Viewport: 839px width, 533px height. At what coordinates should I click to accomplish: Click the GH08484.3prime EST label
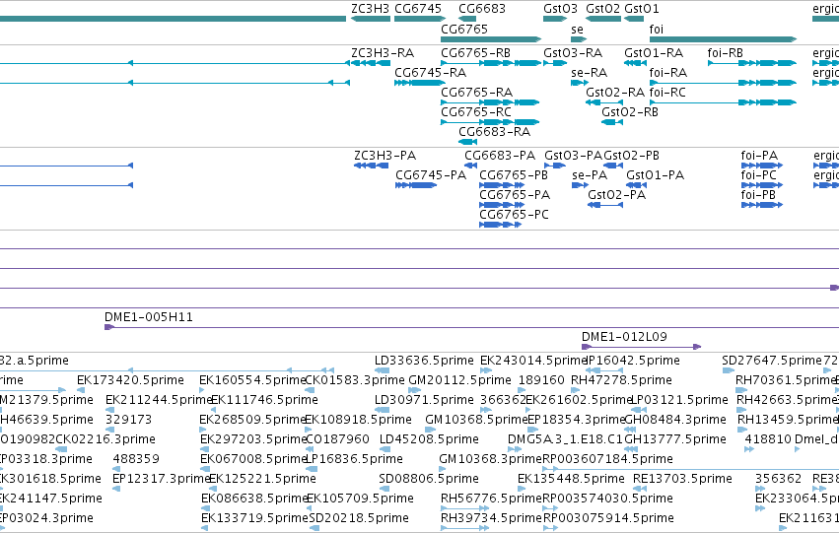675,421
